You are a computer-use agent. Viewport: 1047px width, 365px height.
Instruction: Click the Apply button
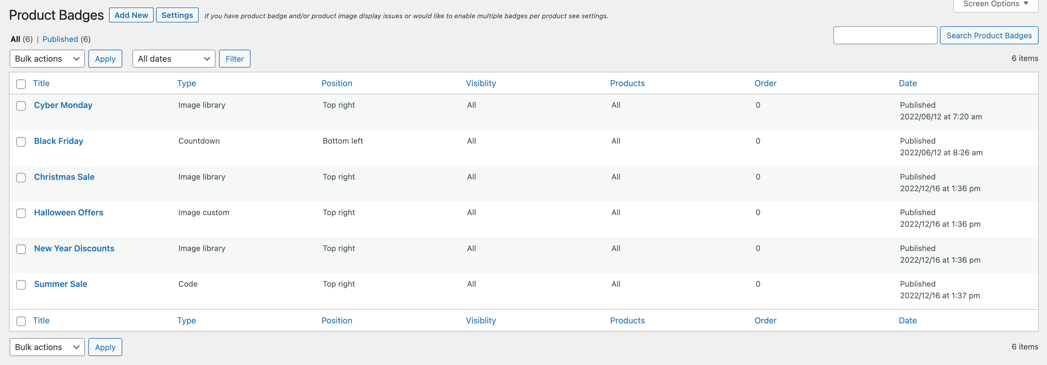pyautogui.click(x=105, y=58)
